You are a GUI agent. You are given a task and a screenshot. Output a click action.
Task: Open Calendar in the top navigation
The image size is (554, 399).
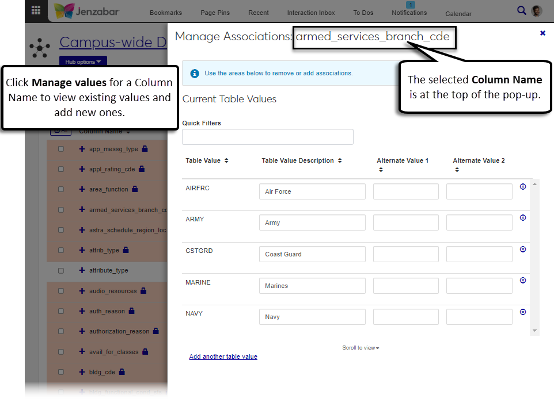click(x=458, y=14)
